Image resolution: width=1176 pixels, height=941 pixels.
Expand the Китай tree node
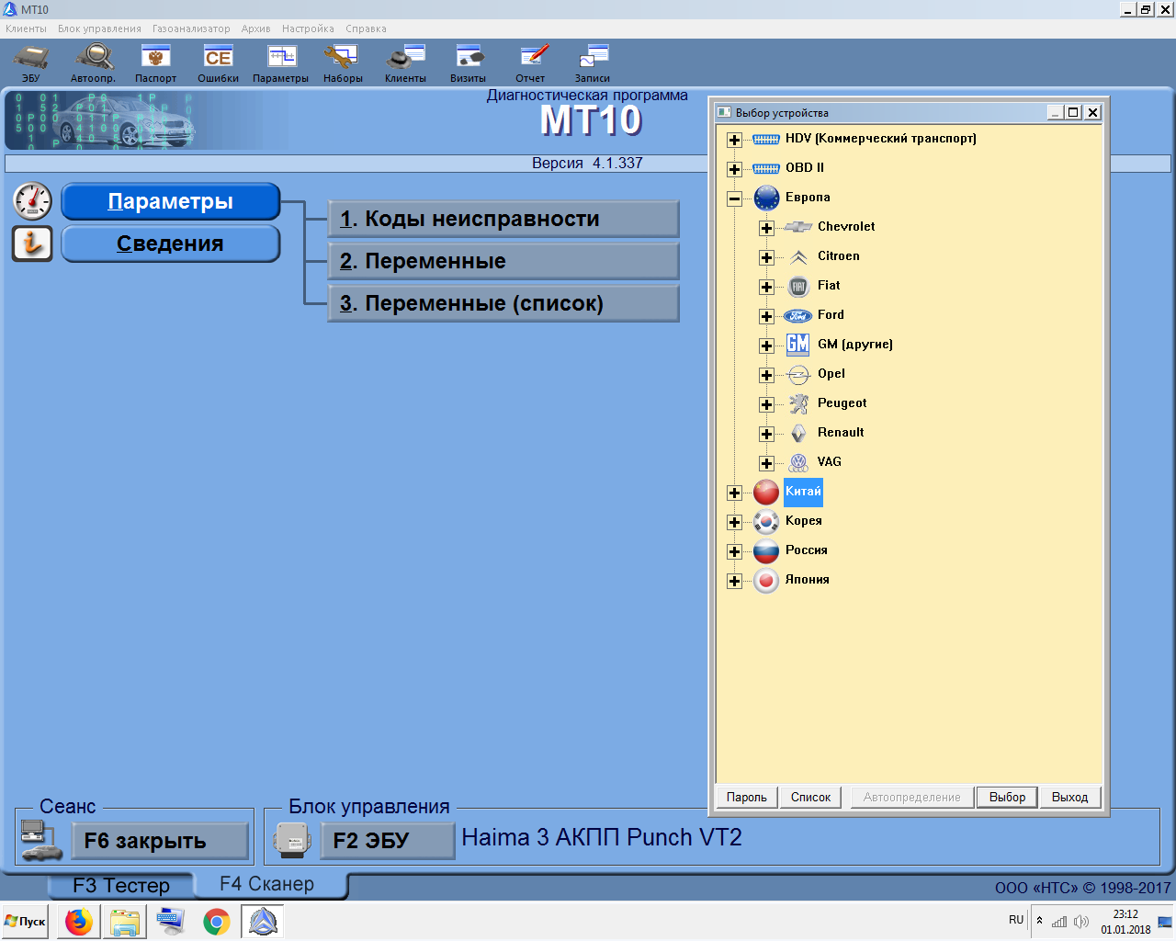pos(734,493)
